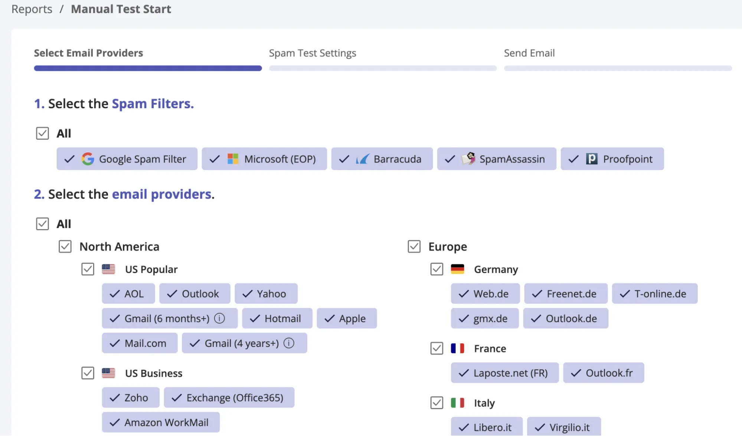Deselect the Apple provider chip

coord(347,318)
